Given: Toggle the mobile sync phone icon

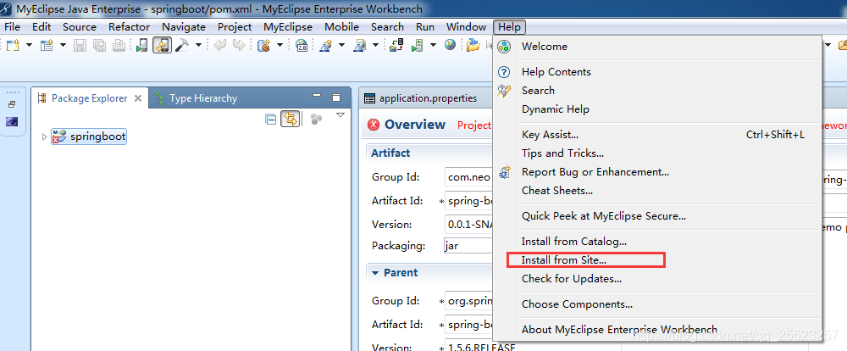Looking at the screenshot, I should point(162,46).
